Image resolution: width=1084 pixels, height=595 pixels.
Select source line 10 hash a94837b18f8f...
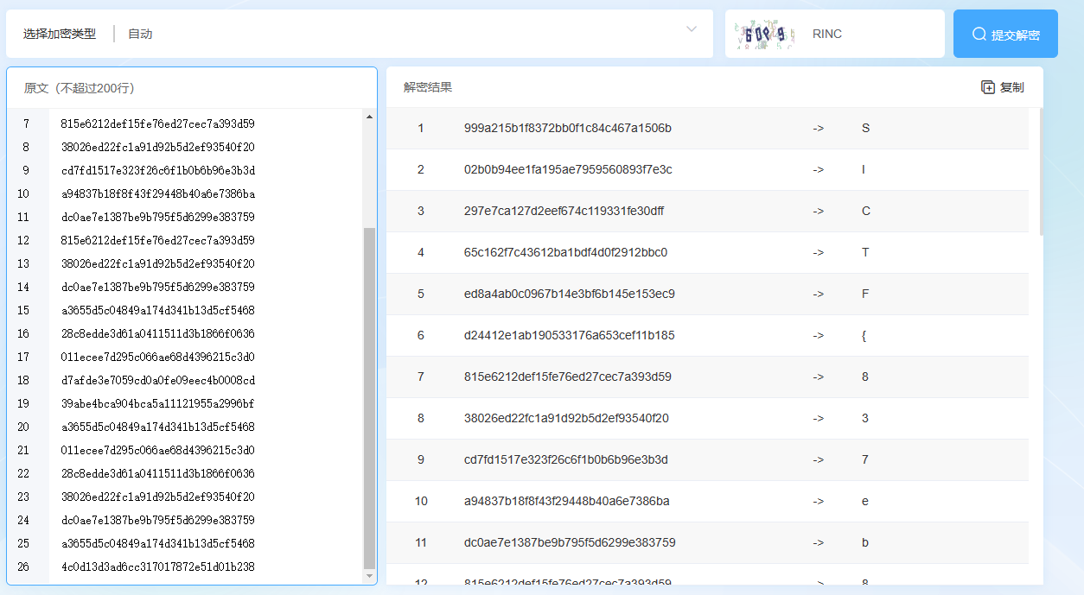coord(158,193)
